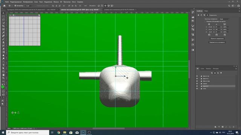
Task: Toggle the Auto-Select checkbox in options bar
Action: 15,6
